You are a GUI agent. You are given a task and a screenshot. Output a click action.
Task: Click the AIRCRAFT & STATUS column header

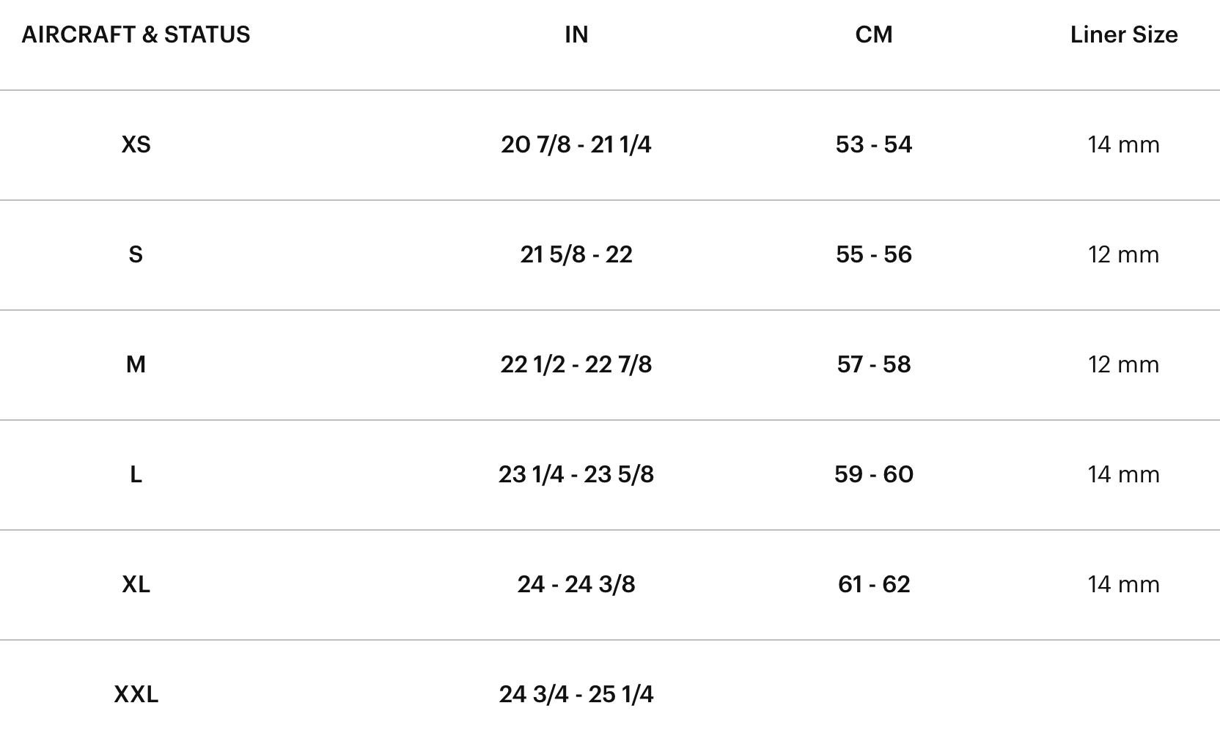136,34
